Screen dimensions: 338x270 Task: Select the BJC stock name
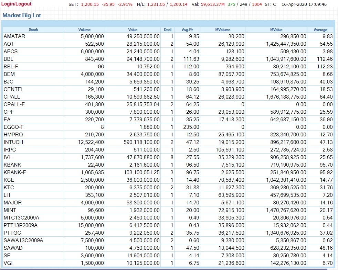click(8, 82)
